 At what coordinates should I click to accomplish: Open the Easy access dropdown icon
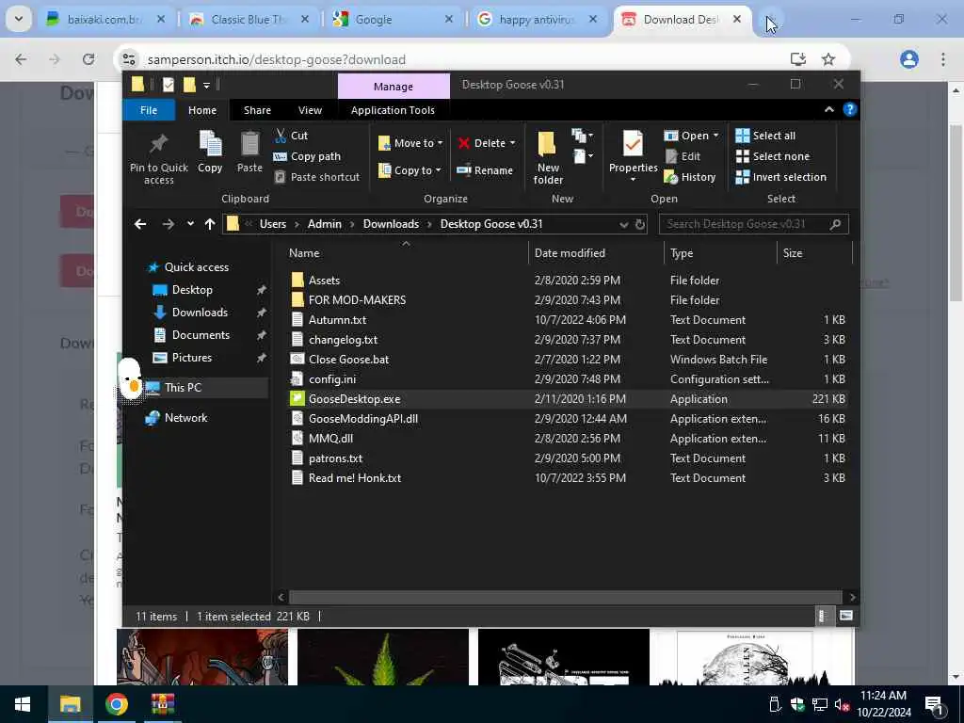(x=582, y=156)
